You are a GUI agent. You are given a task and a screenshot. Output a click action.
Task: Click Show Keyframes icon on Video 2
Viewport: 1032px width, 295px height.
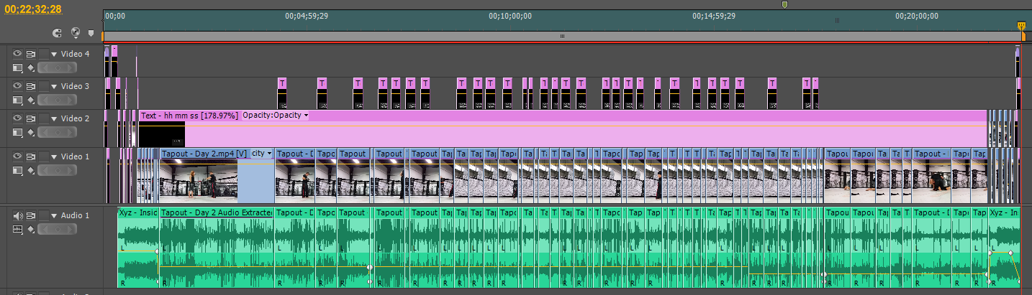pos(31,133)
